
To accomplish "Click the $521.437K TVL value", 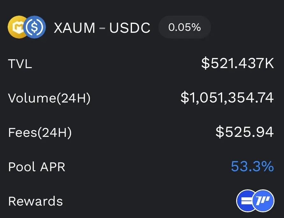I will (237, 63).
